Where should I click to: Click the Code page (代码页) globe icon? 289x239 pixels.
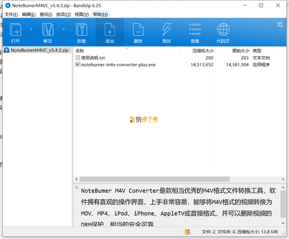pyautogui.click(x=223, y=30)
